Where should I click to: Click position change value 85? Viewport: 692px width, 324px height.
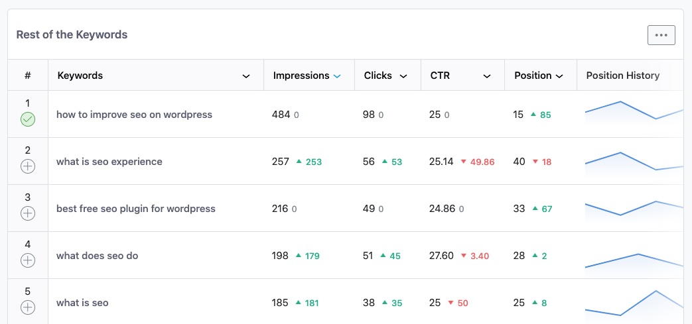[x=545, y=115]
